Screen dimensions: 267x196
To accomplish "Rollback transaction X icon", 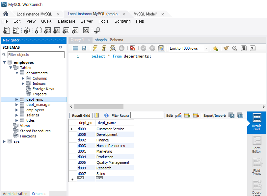I will (152, 48).
